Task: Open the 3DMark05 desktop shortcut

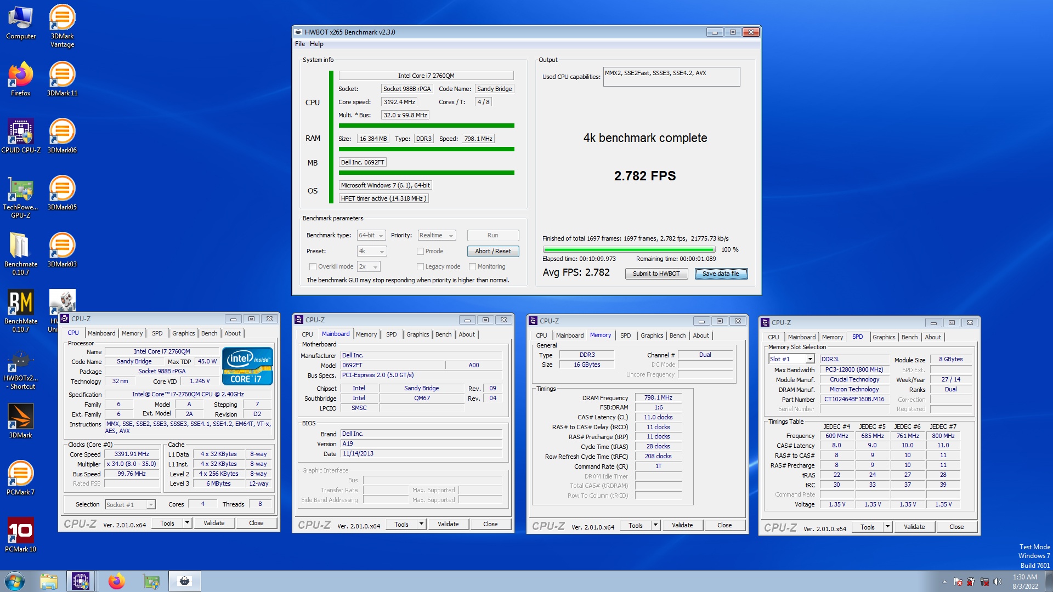Action: pos(62,193)
